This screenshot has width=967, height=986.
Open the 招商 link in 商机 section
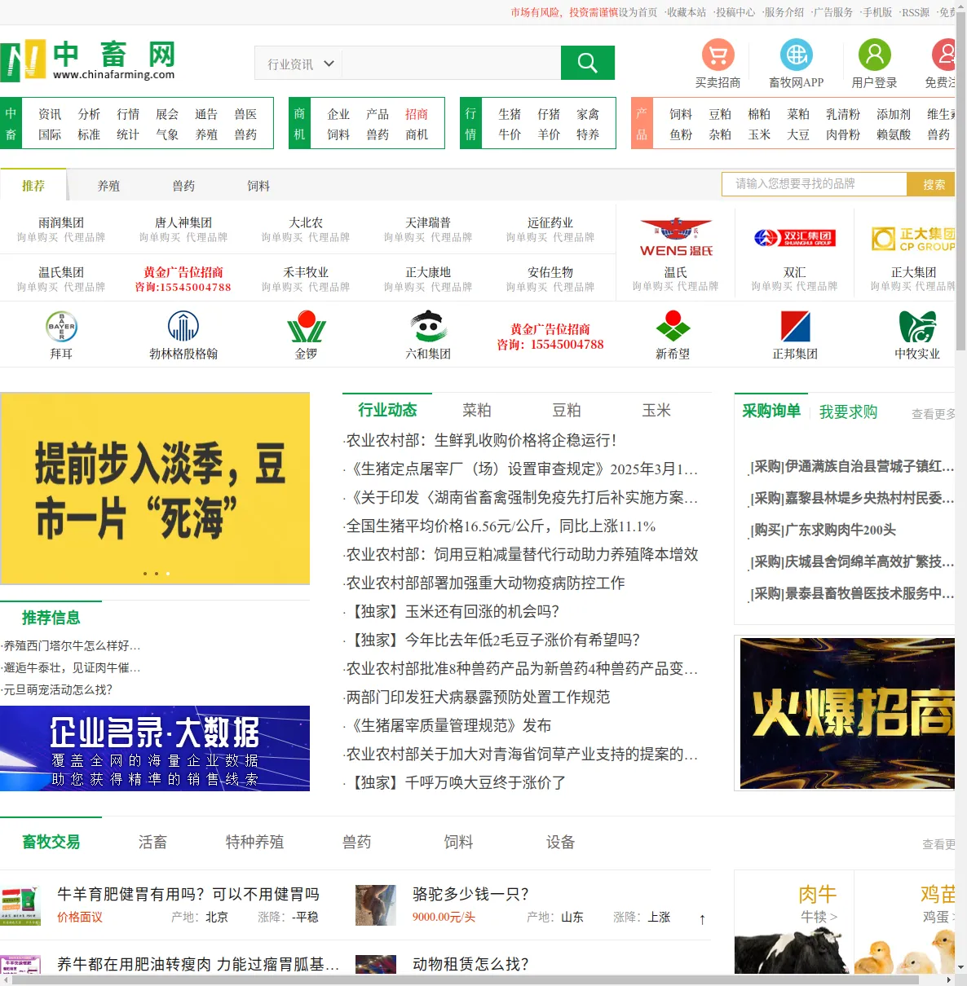tap(417, 114)
